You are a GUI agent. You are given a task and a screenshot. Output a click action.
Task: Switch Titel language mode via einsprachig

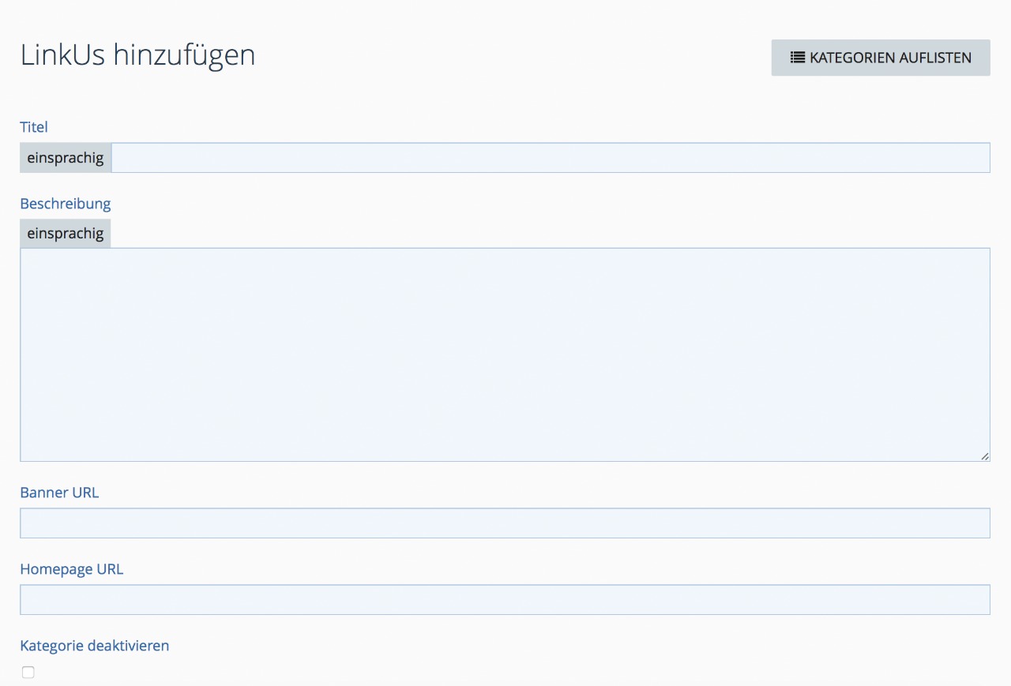tap(66, 158)
